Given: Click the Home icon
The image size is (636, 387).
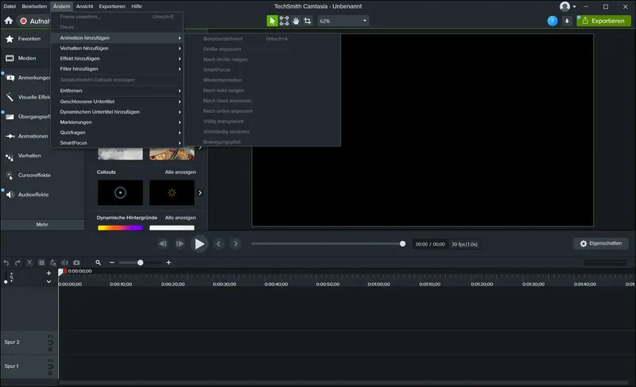Looking at the screenshot, I should (9, 21).
